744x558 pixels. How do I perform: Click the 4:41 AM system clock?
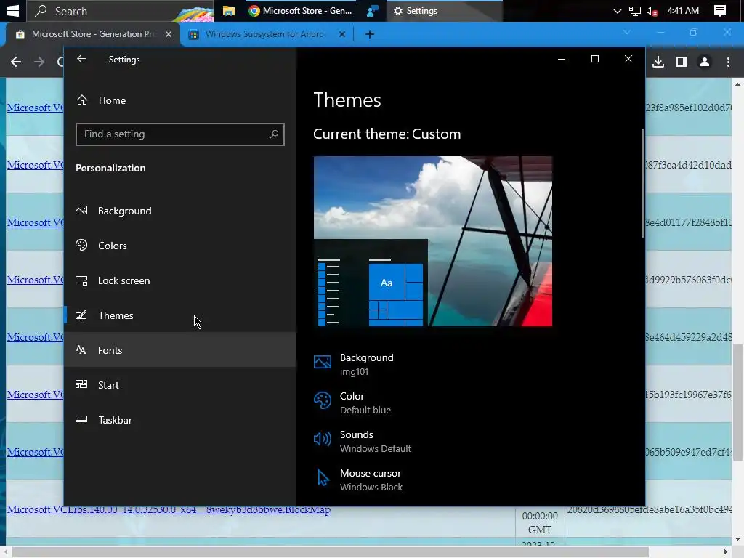pos(683,10)
